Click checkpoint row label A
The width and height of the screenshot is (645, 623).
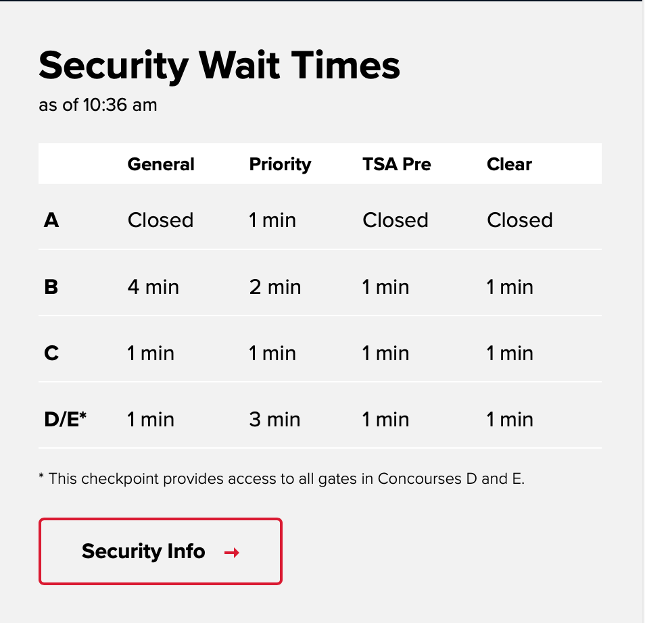(51, 220)
